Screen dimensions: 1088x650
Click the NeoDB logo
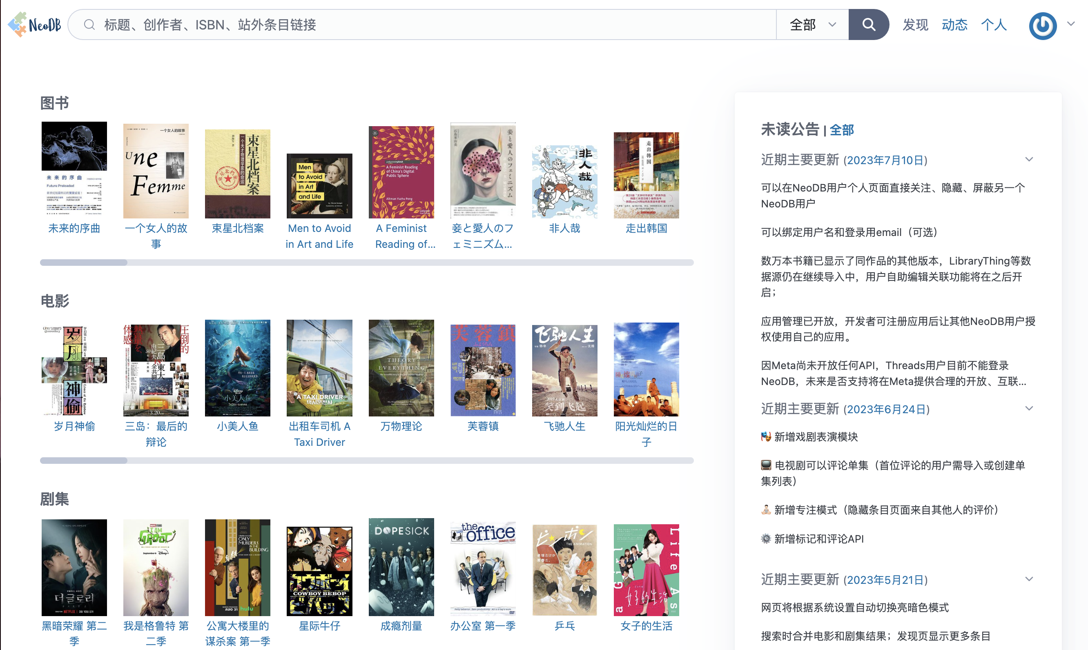point(34,24)
